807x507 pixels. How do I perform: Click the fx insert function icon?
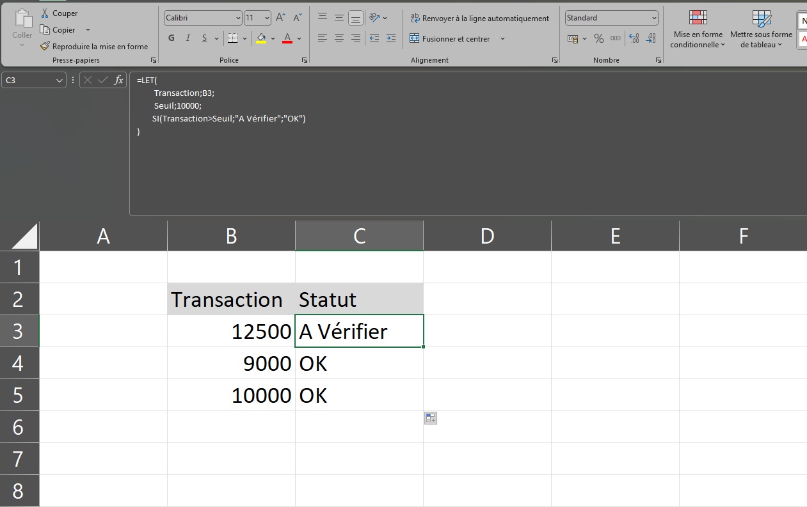point(118,80)
